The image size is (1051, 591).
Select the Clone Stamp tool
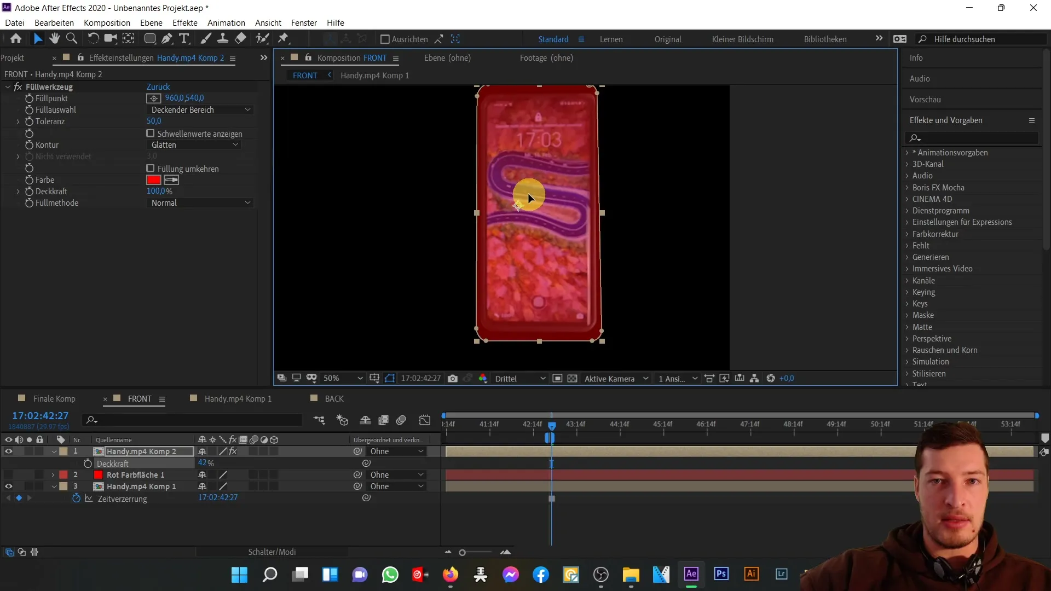click(x=223, y=38)
